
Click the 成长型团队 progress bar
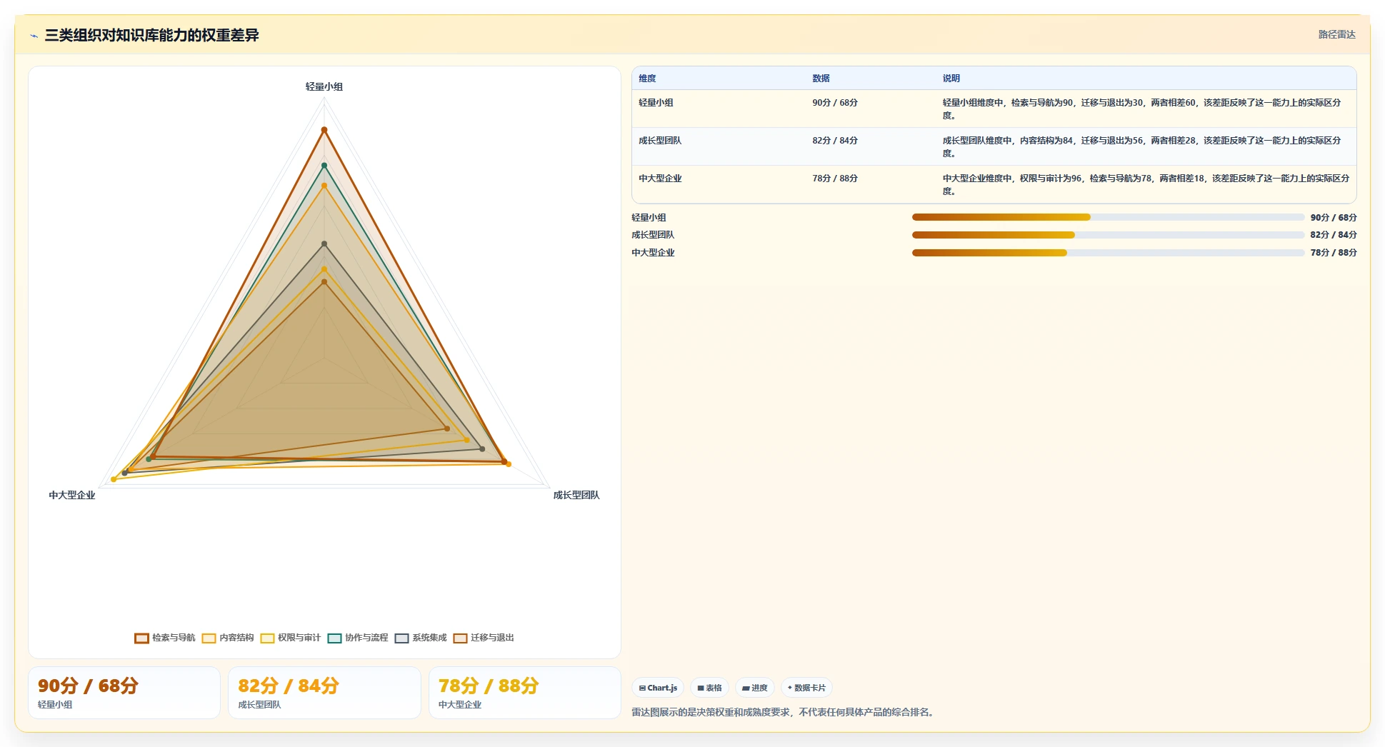[1108, 235]
